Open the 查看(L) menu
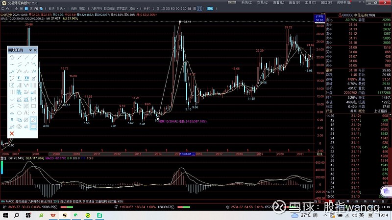 click(278, 2)
